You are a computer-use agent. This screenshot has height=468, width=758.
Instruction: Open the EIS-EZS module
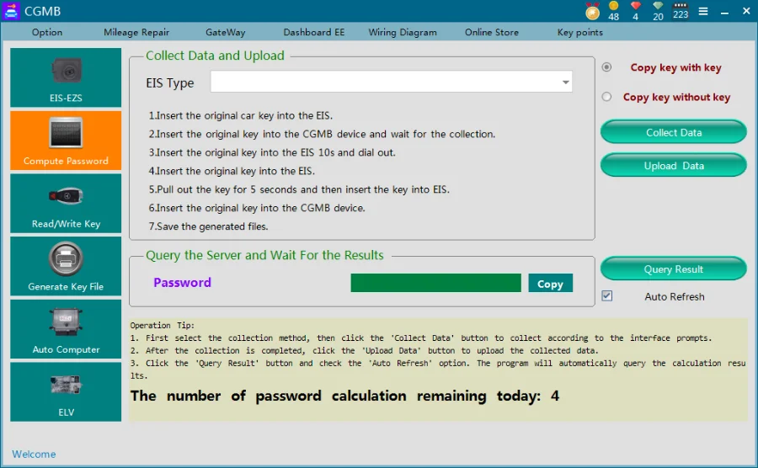click(66, 77)
